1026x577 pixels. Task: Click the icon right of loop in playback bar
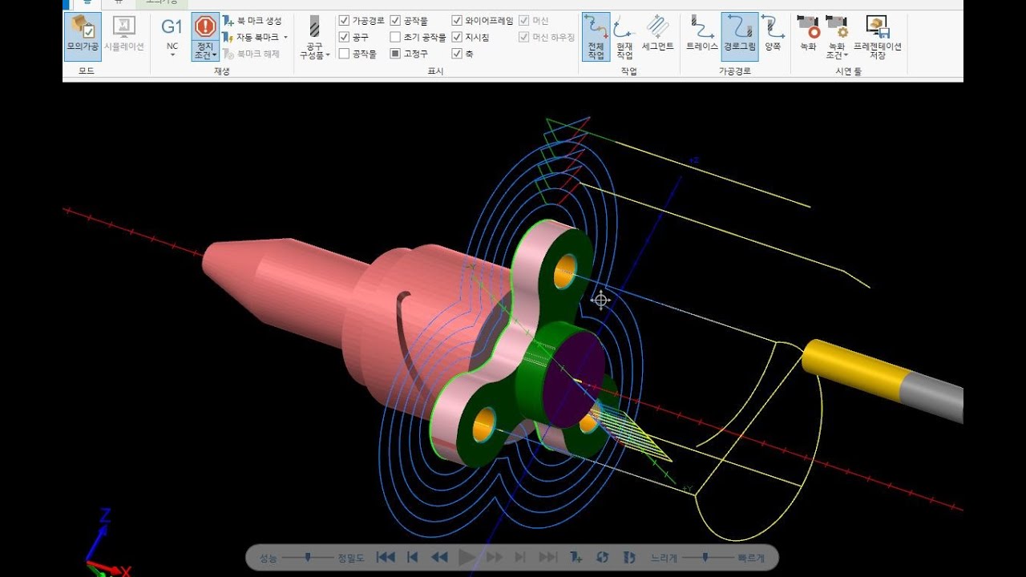629,557
